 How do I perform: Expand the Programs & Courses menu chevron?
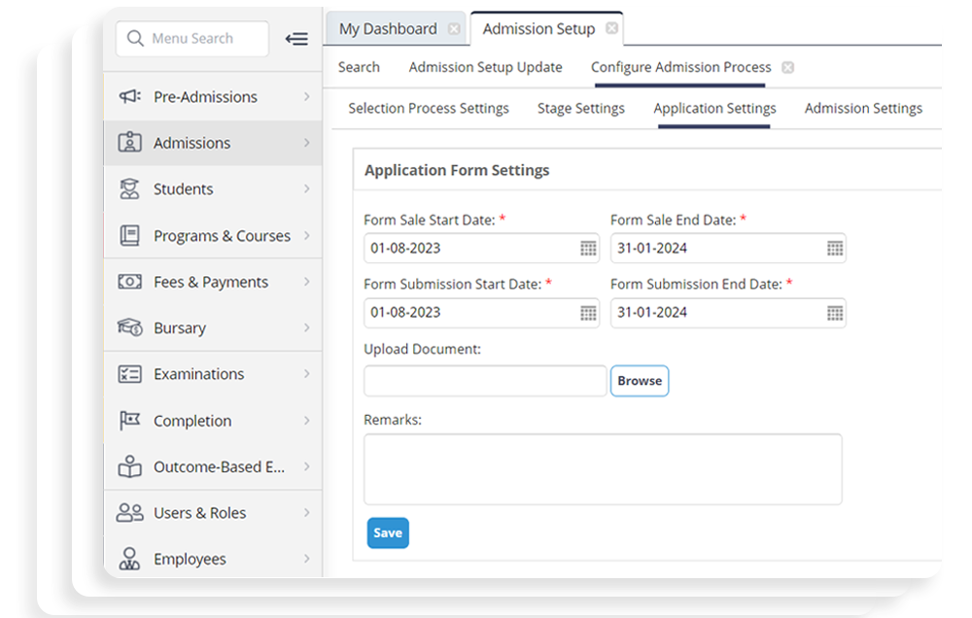click(x=306, y=236)
